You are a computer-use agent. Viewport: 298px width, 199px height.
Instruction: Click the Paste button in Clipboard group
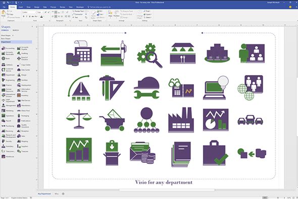(4, 14)
